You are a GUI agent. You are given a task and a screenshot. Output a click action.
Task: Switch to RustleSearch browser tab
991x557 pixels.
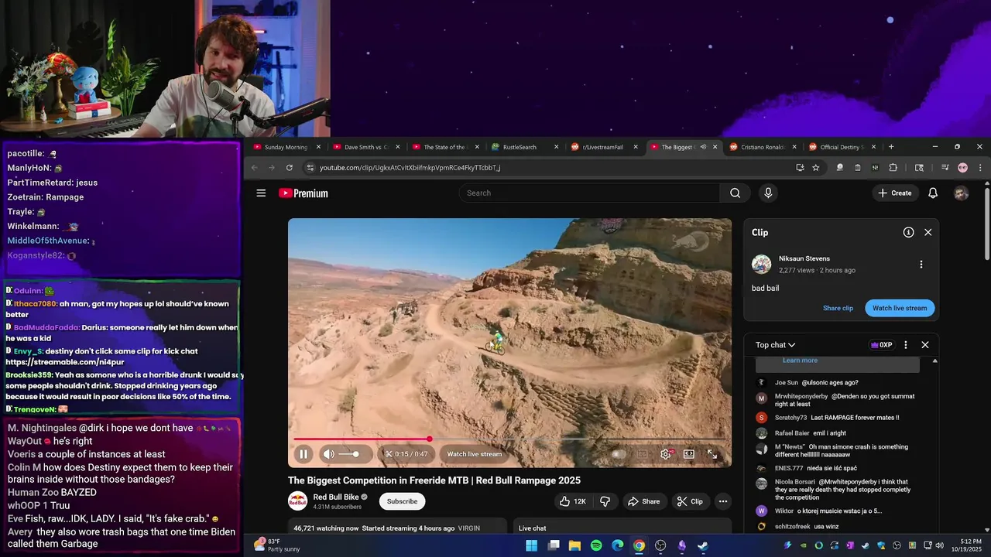[525, 147]
